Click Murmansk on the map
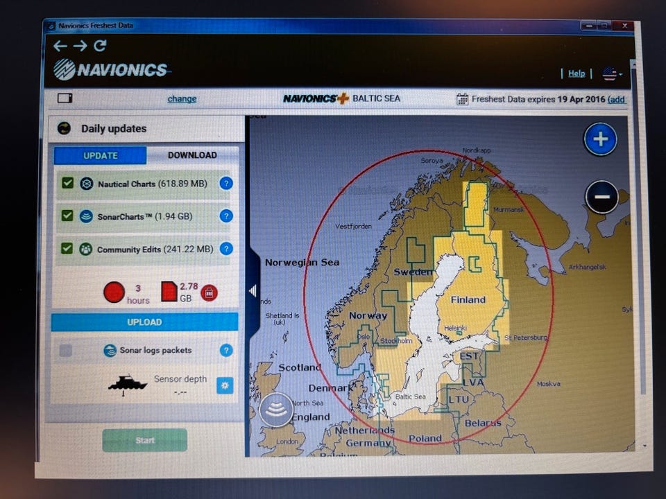This screenshot has height=499, width=666. (x=509, y=209)
